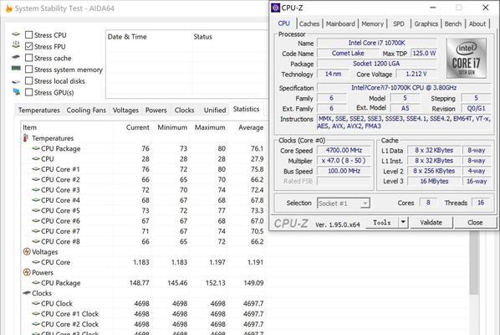Click the Date & Time column header
The image size is (500, 335).
[x=127, y=37]
